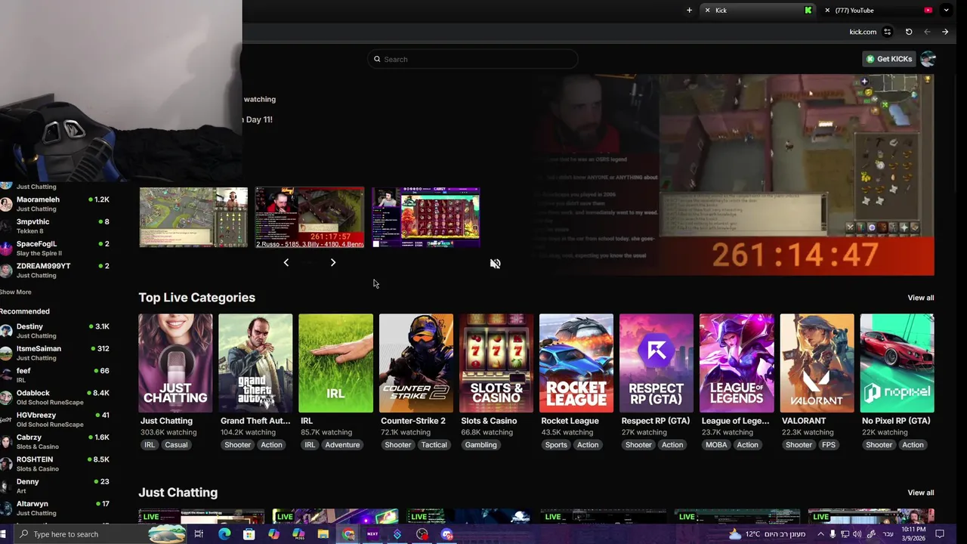Image resolution: width=967 pixels, height=544 pixels.
Task: Open Destiny recommended channel
Action: (x=56, y=331)
